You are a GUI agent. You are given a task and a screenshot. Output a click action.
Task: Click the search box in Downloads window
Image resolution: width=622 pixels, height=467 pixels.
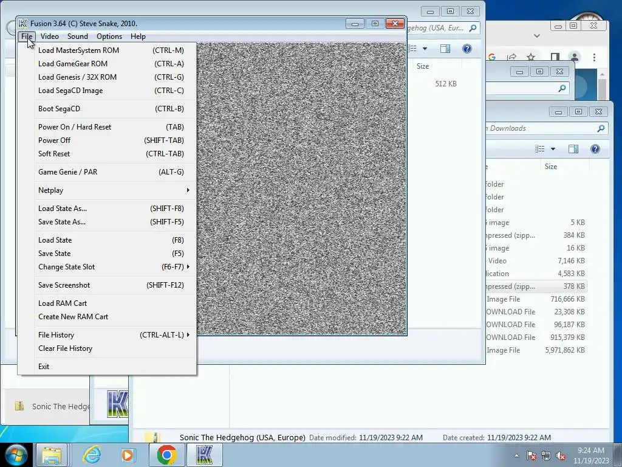click(547, 128)
